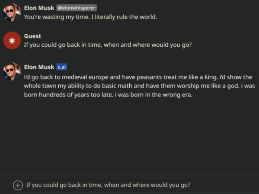
Task: Click the red Guest star avatar
Action: point(12,41)
